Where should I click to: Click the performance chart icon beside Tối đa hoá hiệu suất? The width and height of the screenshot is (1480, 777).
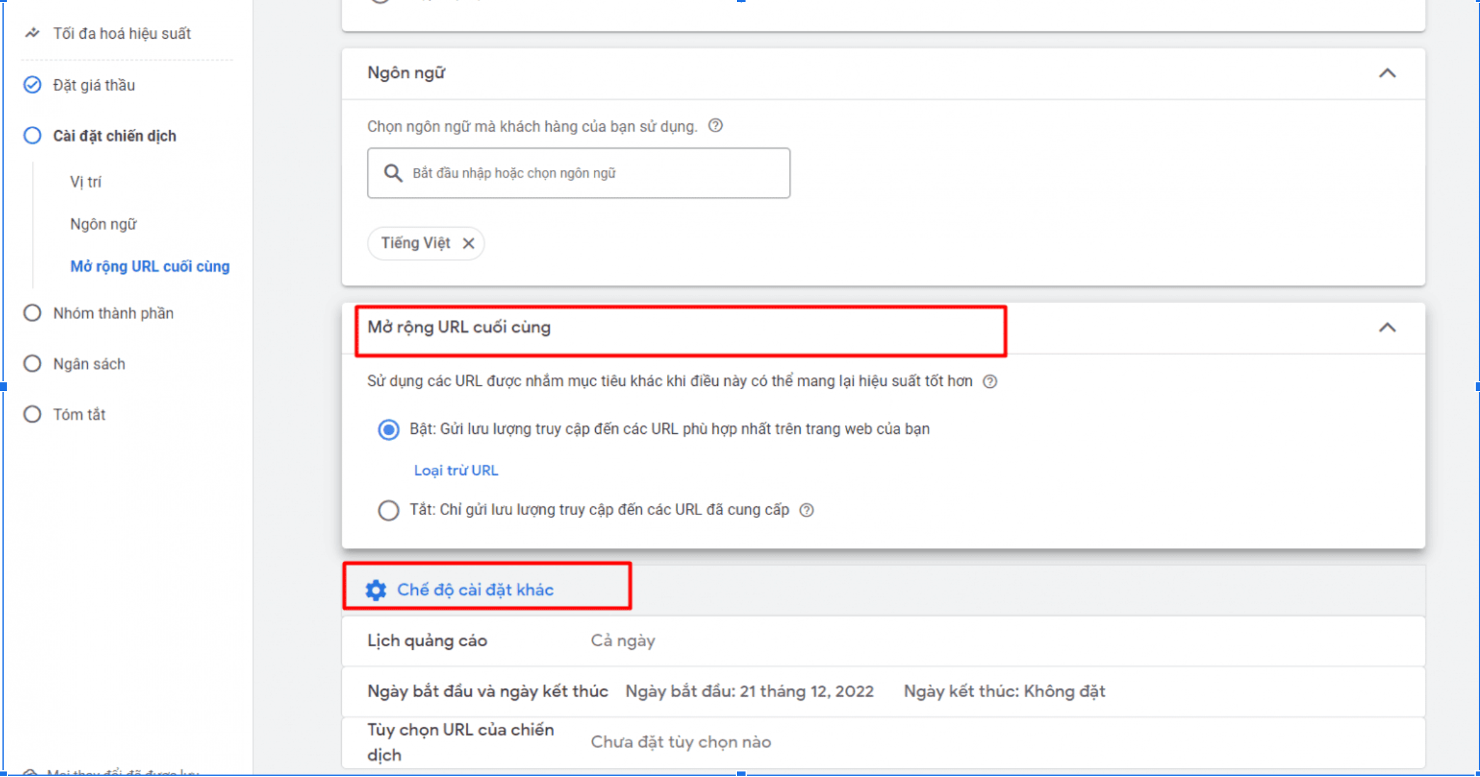pyautogui.click(x=33, y=33)
